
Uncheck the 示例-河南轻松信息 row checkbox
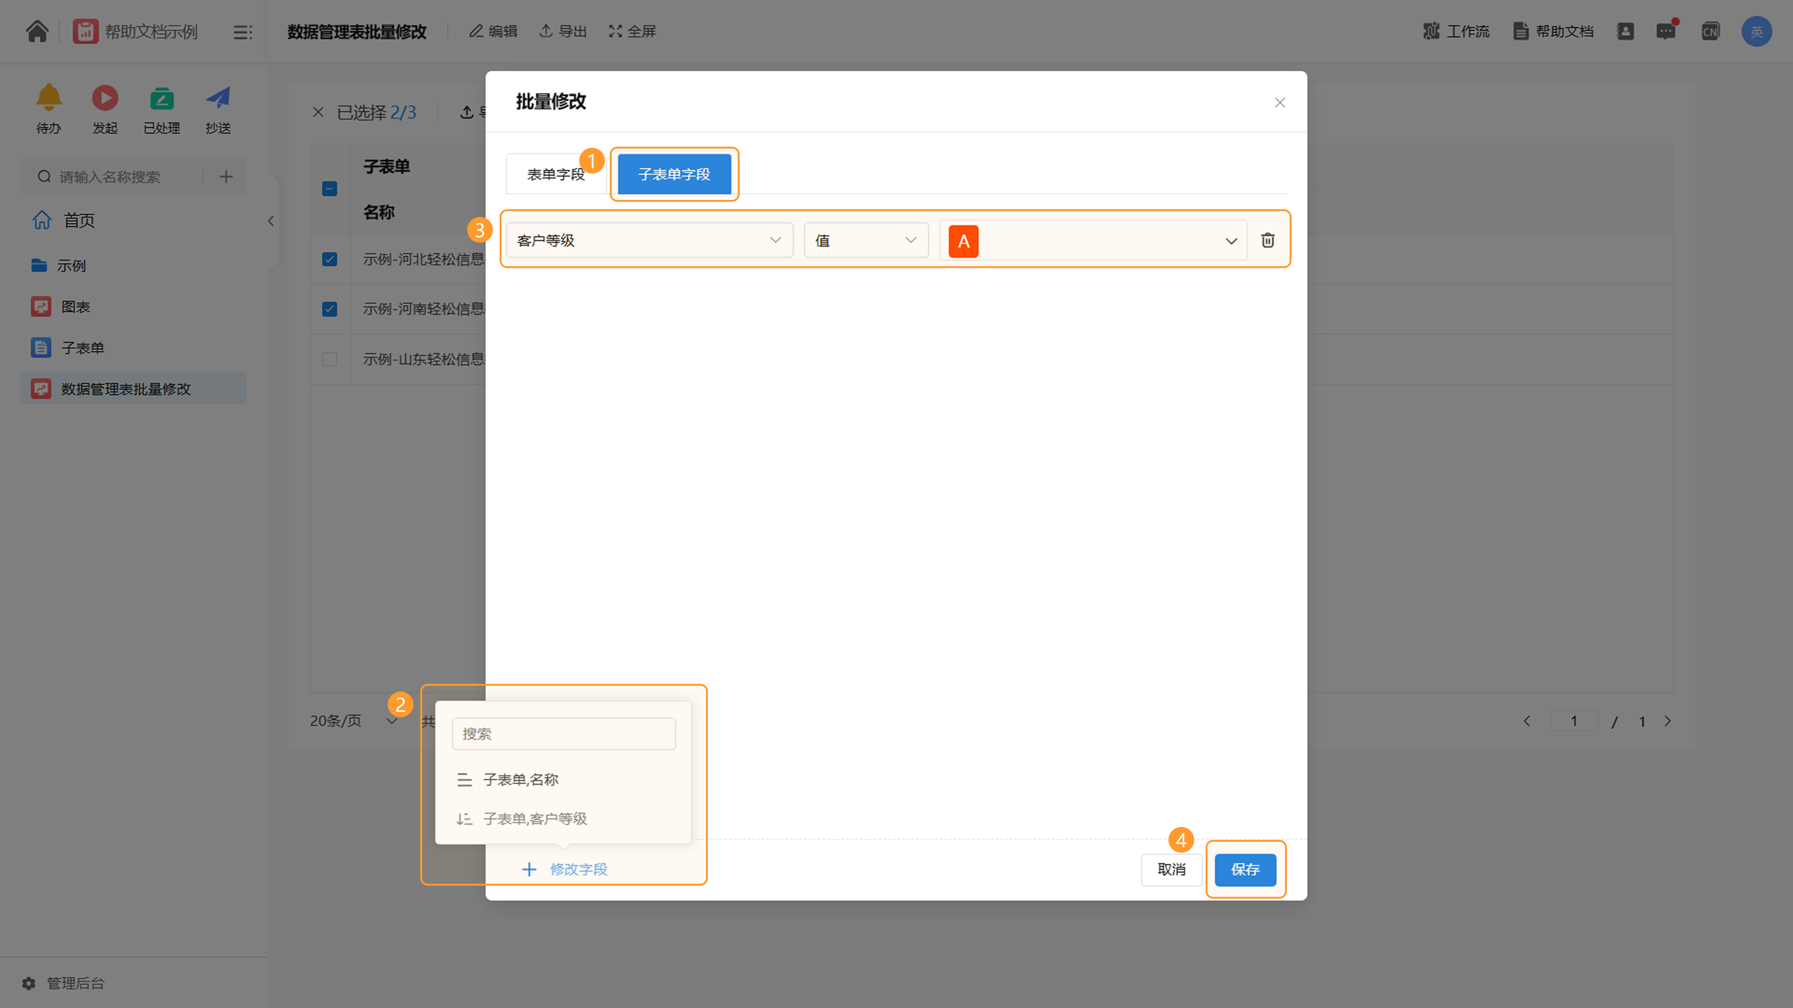click(329, 308)
